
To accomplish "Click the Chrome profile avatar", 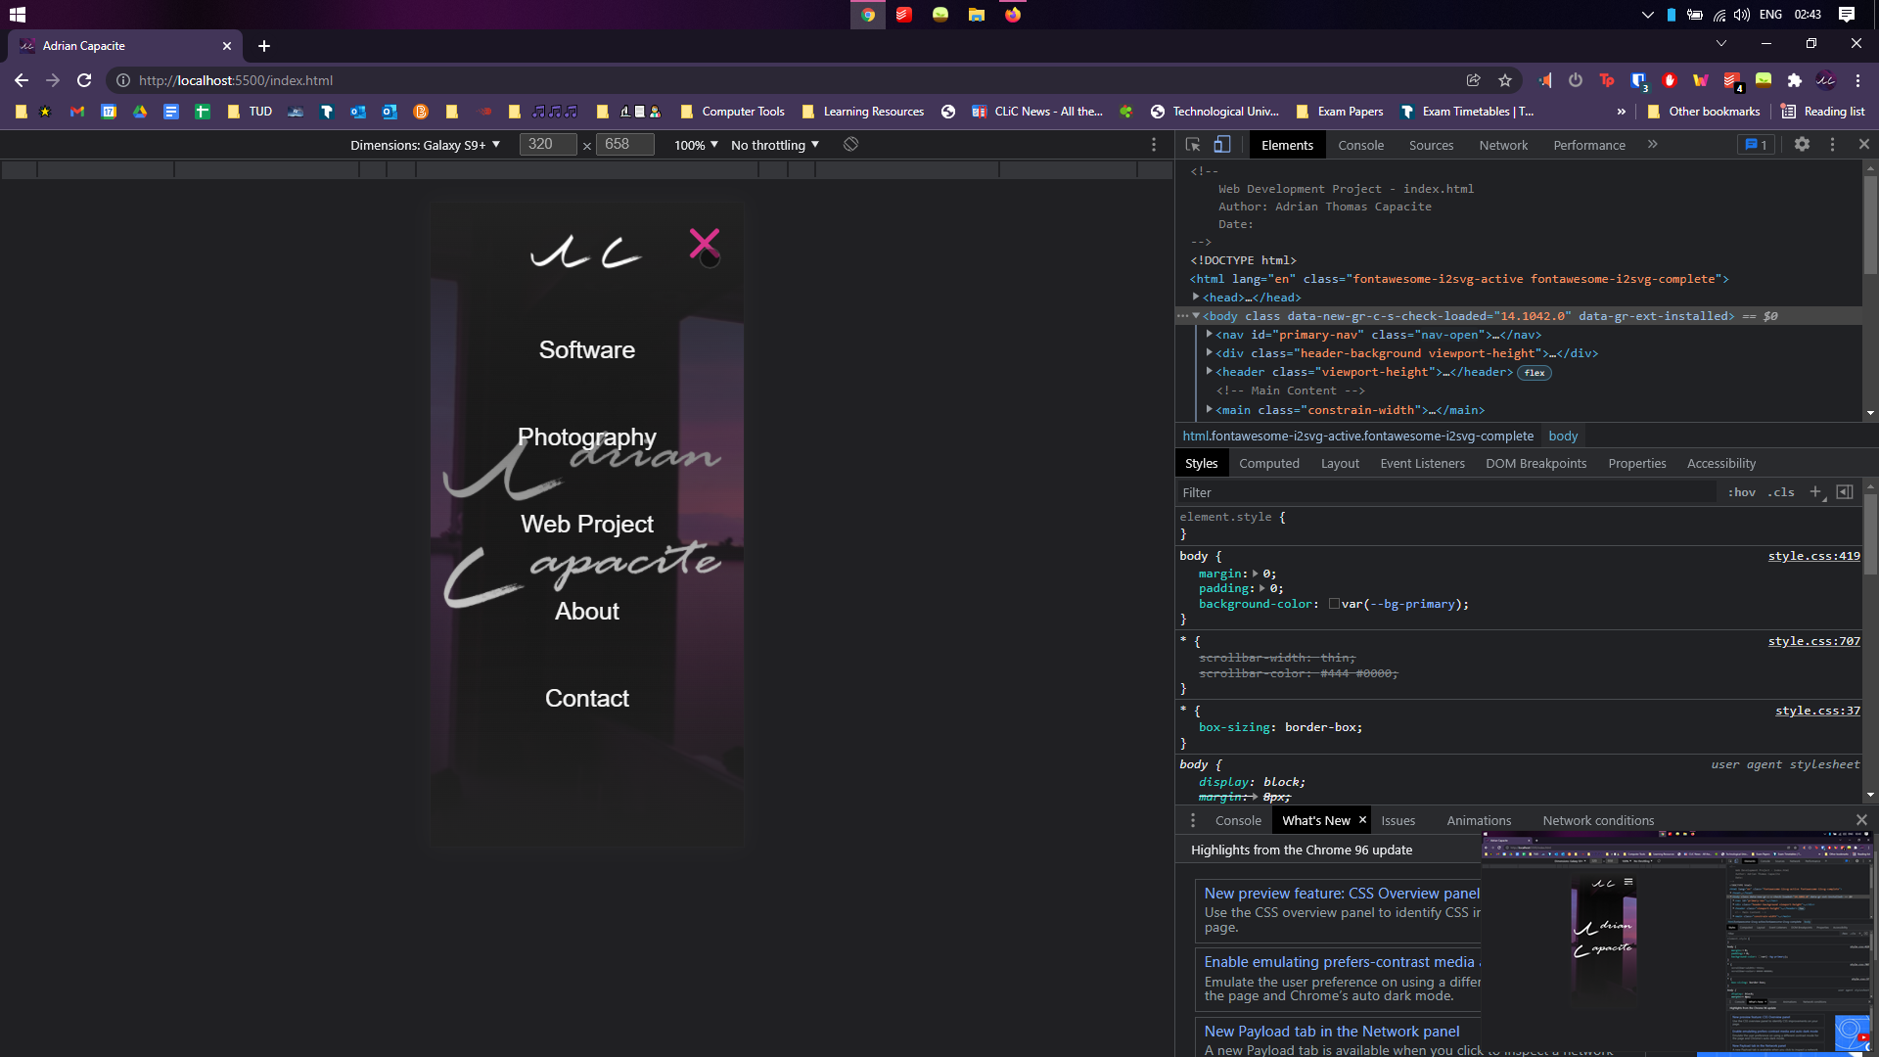I will (1826, 80).
